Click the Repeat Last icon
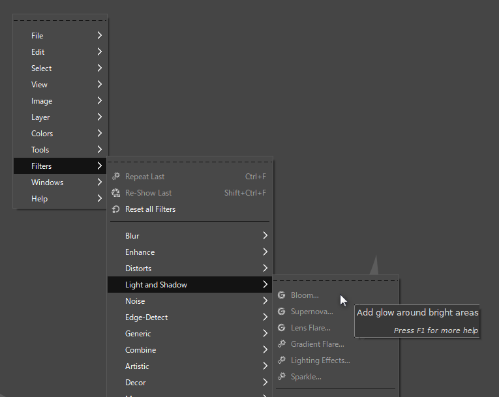This screenshot has height=397, width=499. tap(116, 177)
